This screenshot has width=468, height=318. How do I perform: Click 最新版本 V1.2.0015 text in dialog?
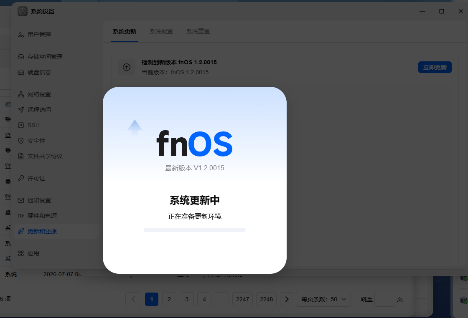tap(195, 168)
